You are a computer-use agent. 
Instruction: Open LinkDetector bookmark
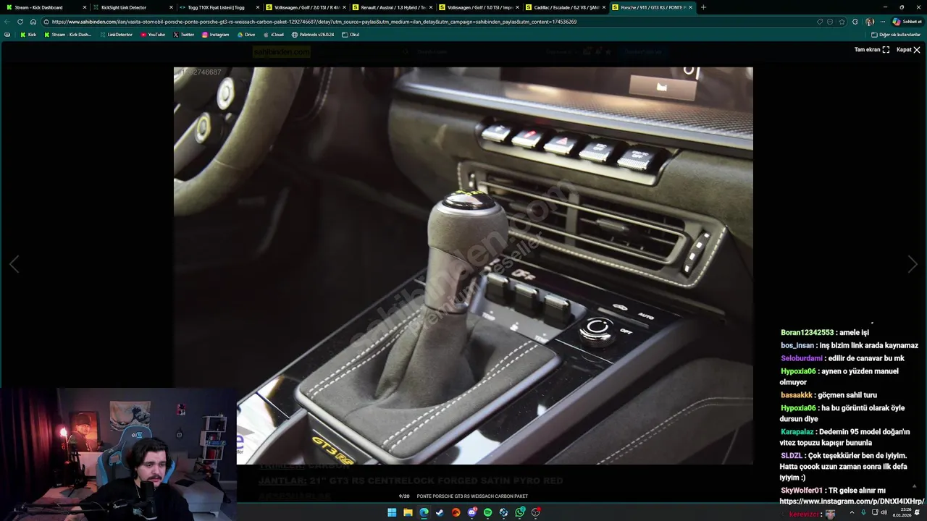(x=116, y=35)
